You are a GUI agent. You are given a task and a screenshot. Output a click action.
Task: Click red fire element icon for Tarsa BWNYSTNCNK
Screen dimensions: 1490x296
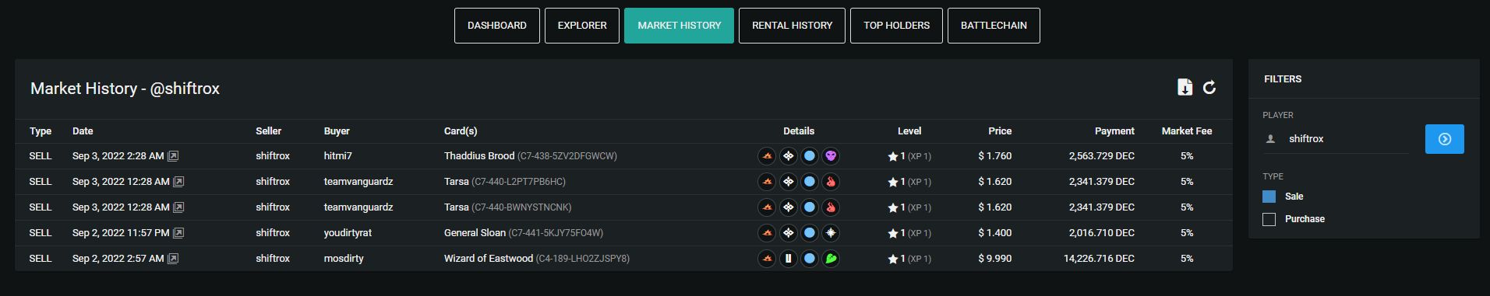831,207
